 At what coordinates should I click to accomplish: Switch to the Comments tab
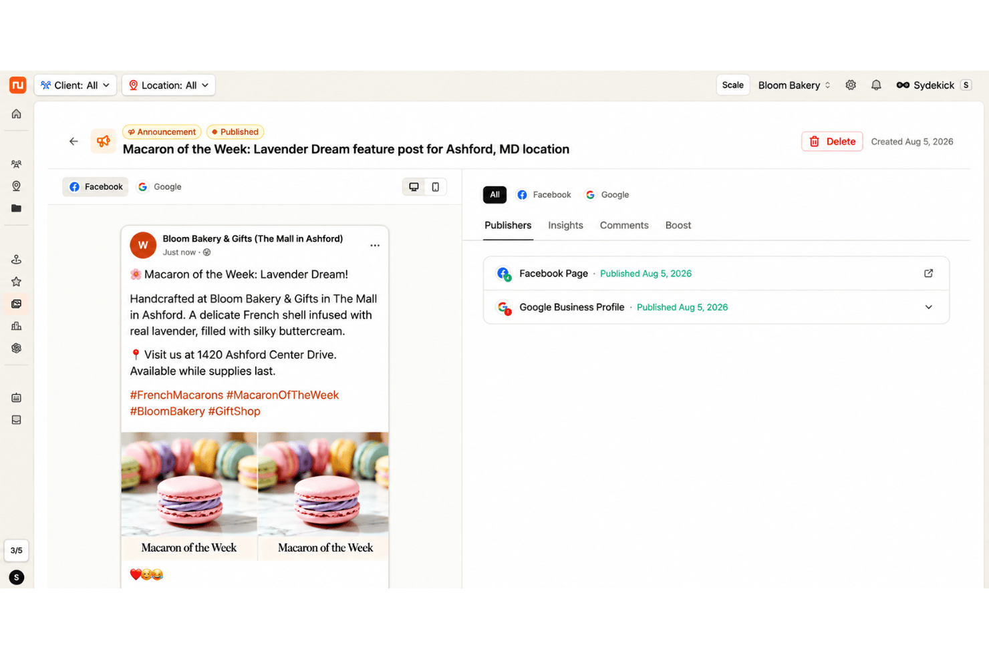(624, 226)
